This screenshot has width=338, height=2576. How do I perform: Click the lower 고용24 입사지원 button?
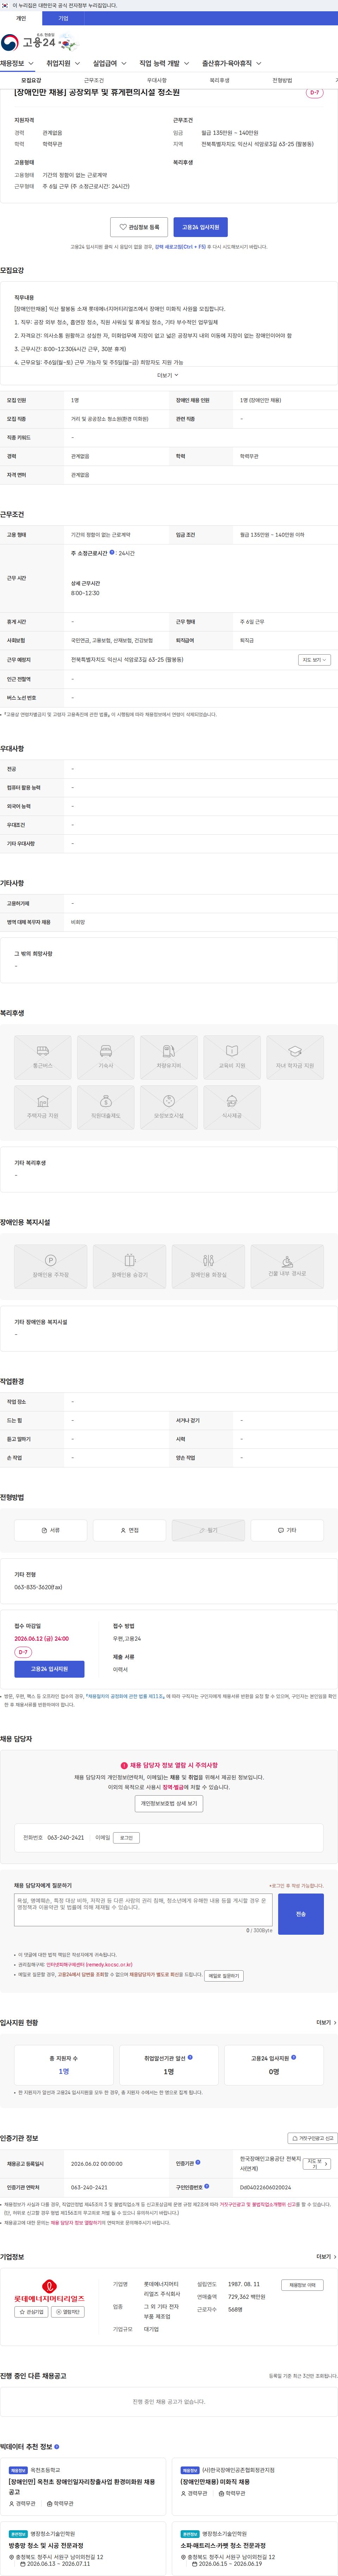point(49,1669)
